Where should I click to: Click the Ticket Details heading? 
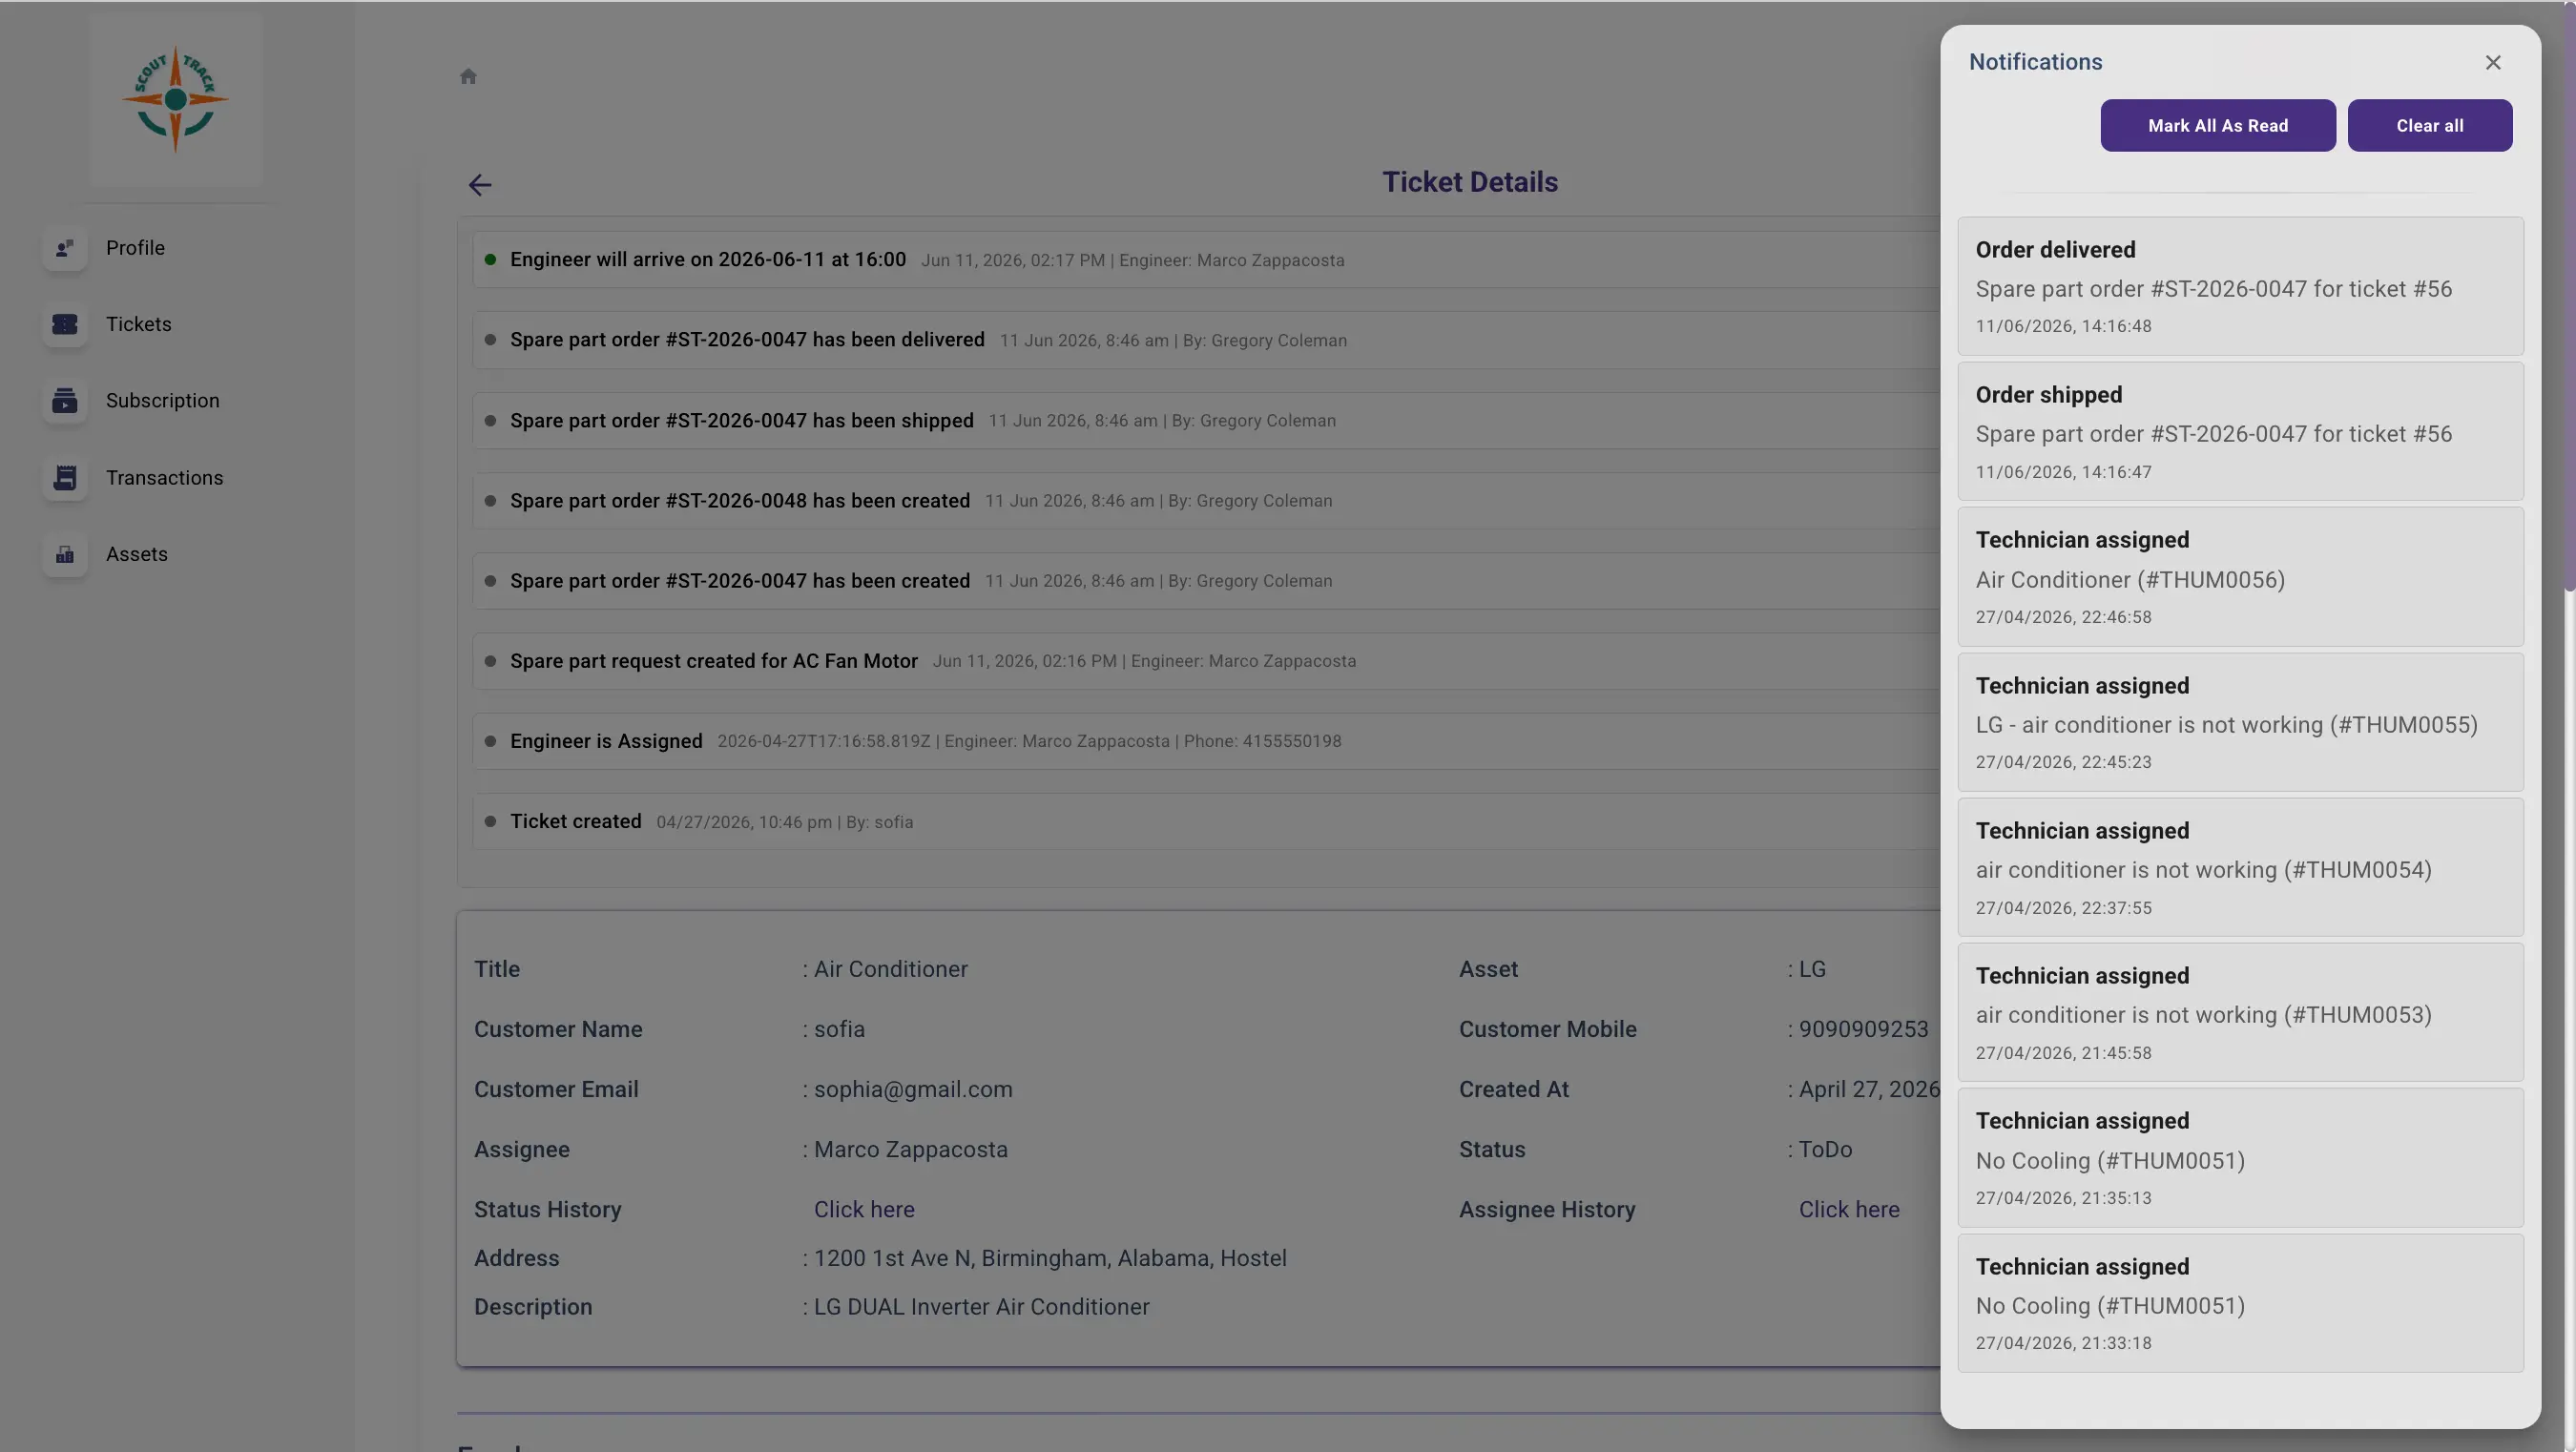[1470, 182]
